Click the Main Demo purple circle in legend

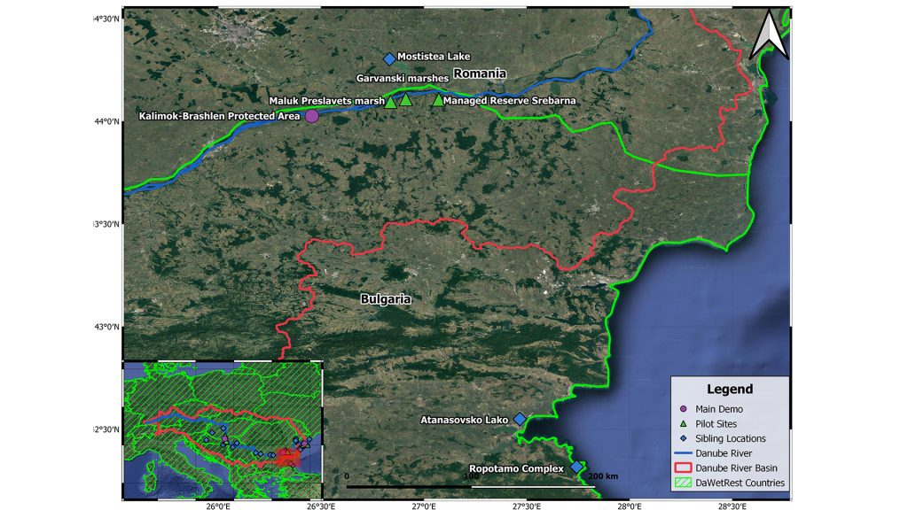tap(683, 409)
